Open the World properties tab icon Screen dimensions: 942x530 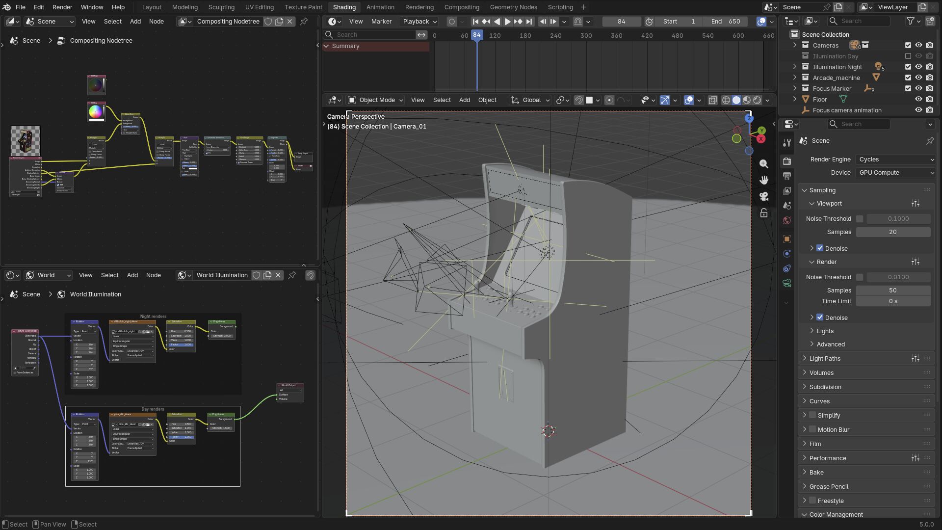[x=787, y=220]
